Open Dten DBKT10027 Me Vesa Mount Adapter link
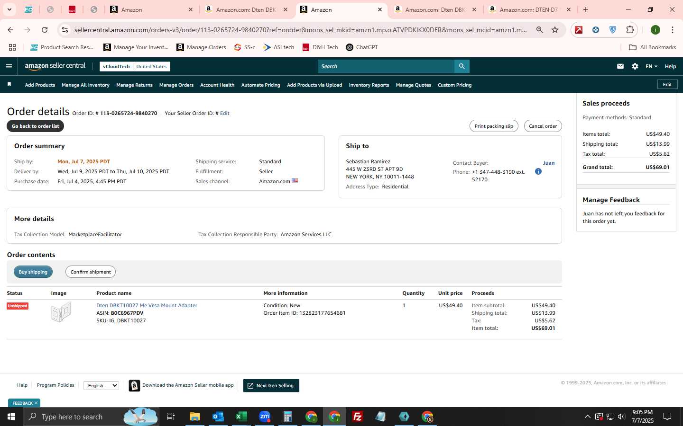 tap(147, 305)
